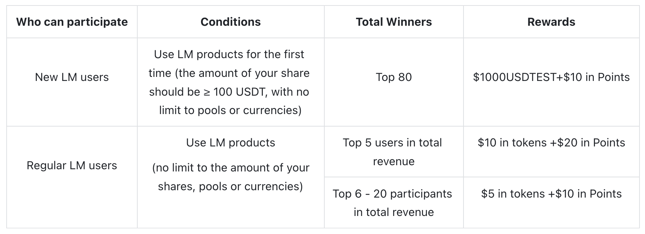645x234 pixels.
Task: Click the "$5 in tokens +$10 in Points" reward
Action: pos(551,194)
